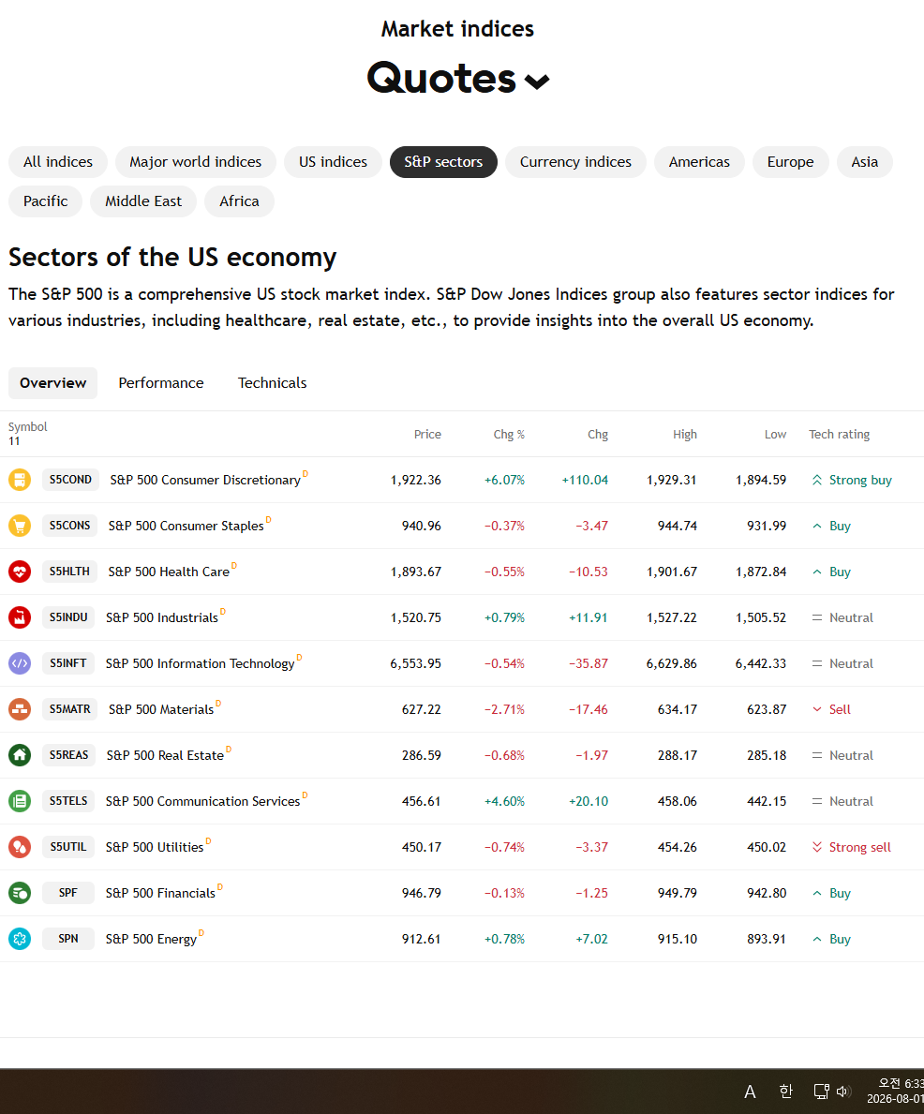
Task: Open S&P 500 Materials link
Action: (161, 710)
